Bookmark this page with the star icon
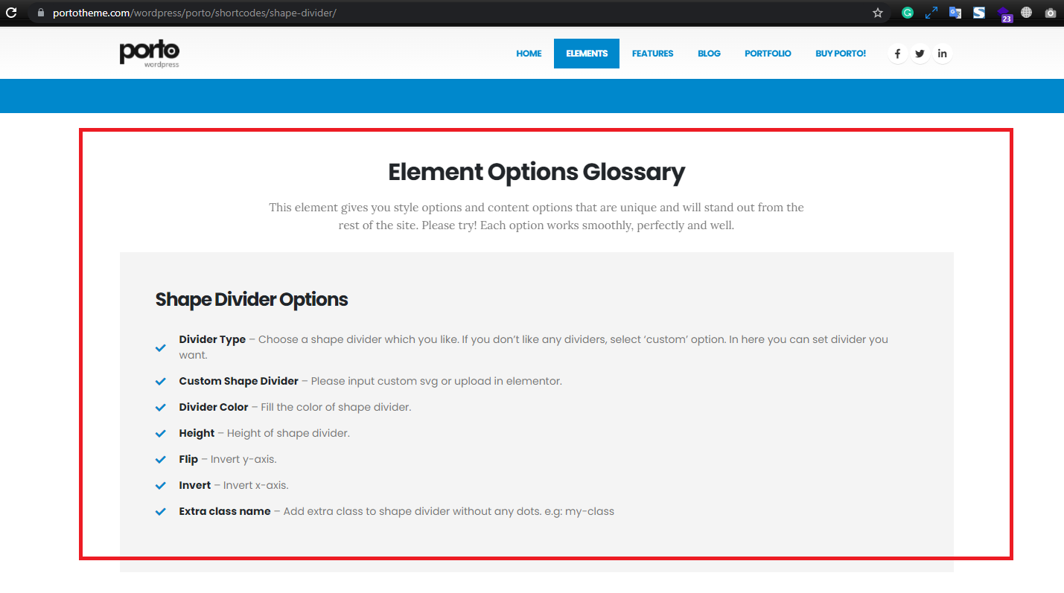 [878, 13]
